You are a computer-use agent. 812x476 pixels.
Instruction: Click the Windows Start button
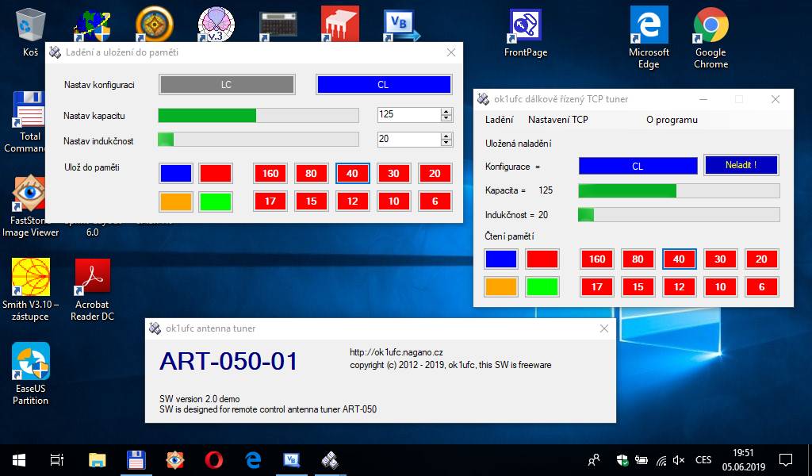coord(18,459)
